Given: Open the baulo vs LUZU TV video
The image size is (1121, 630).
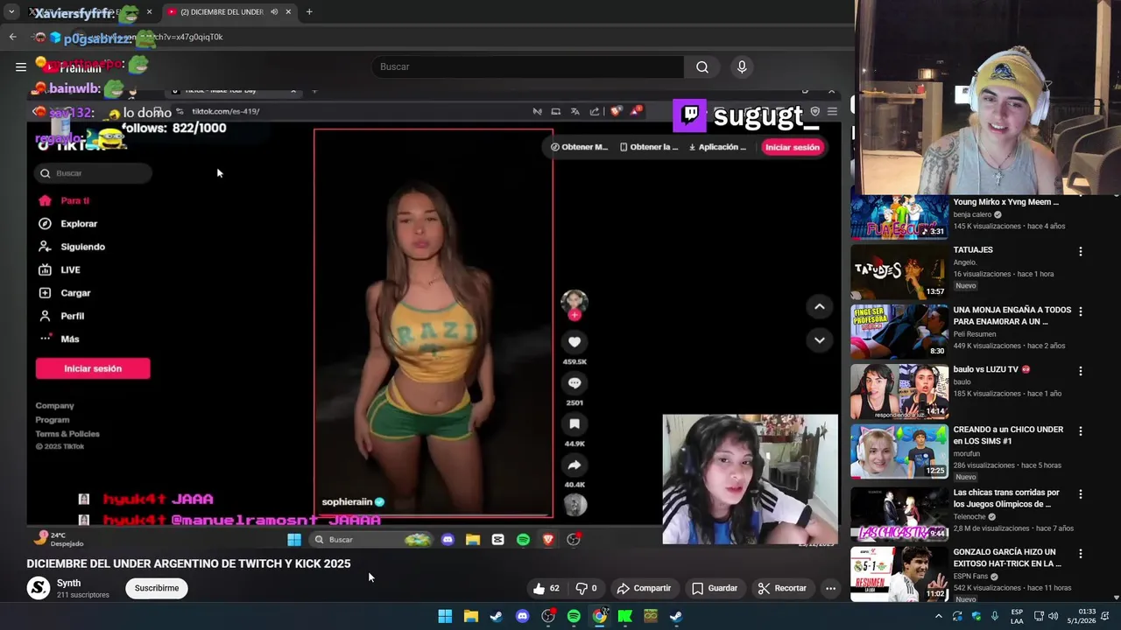Looking at the screenshot, I should coord(899,391).
